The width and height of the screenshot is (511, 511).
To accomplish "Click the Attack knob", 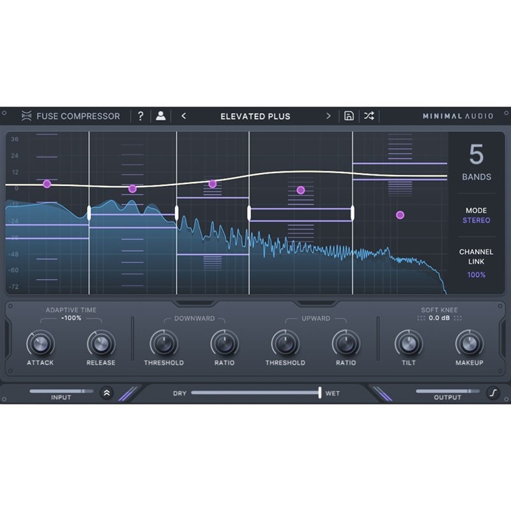I will (x=40, y=344).
